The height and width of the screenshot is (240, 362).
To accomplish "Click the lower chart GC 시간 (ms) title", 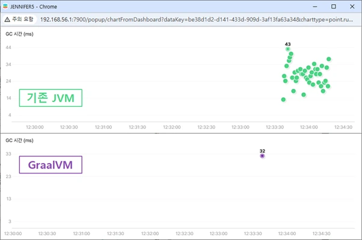I will (19, 140).
